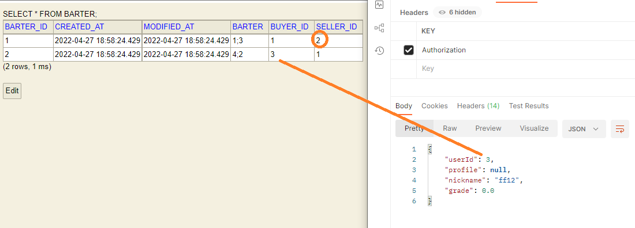Open the Test Results tab
The width and height of the screenshot is (635, 228).
pyautogui.click(x=529, y=106)
